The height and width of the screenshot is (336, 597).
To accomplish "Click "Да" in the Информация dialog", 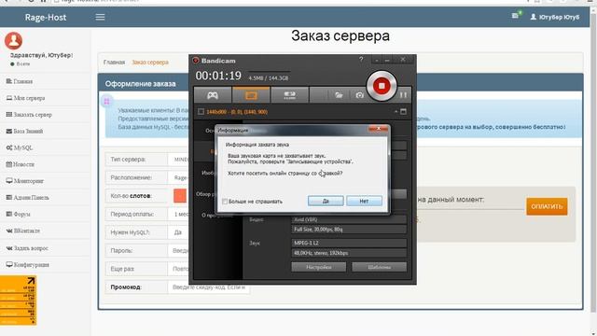I will tap(326, 201).
